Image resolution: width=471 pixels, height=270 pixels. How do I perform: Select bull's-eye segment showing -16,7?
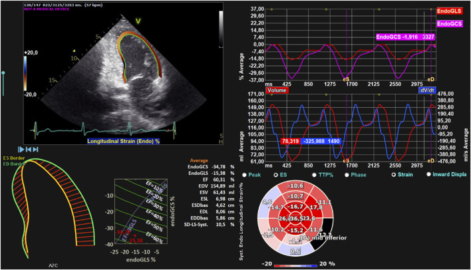(x=295, y=207)
